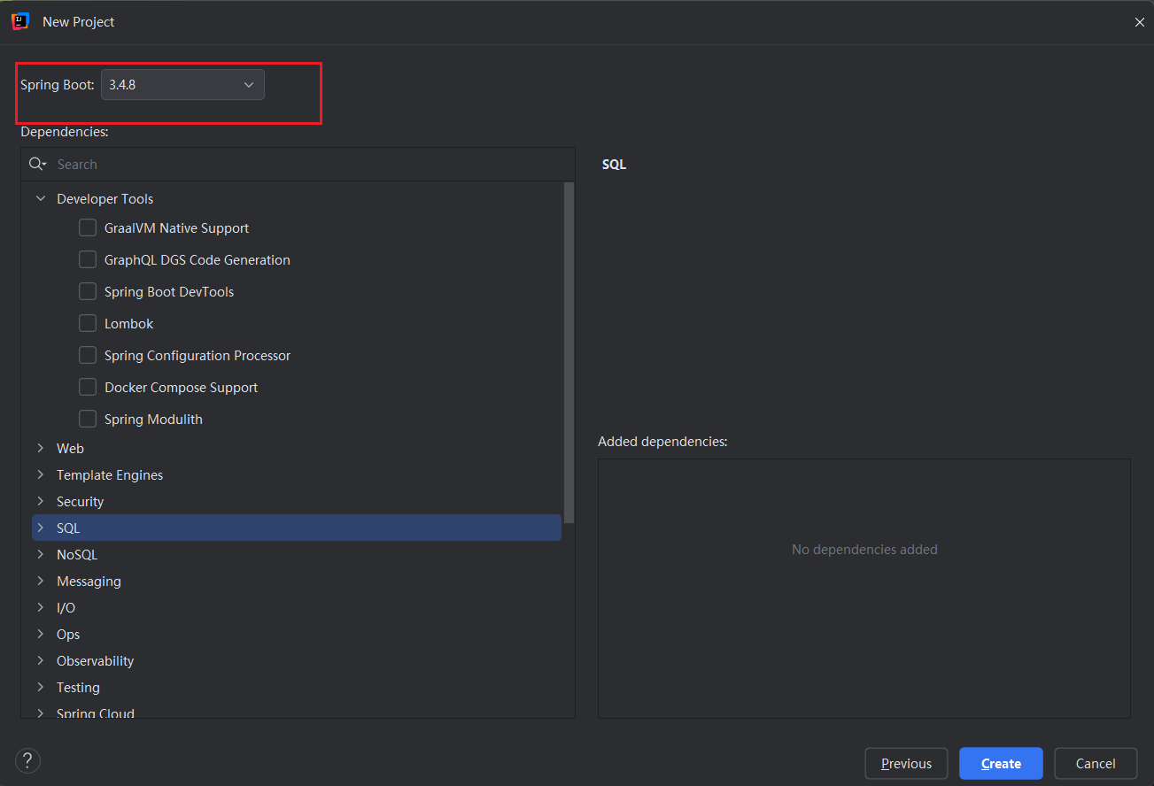Open the Spring Boot version dropdown
This screenshot has height=786, width=1154.
[182, 85]
